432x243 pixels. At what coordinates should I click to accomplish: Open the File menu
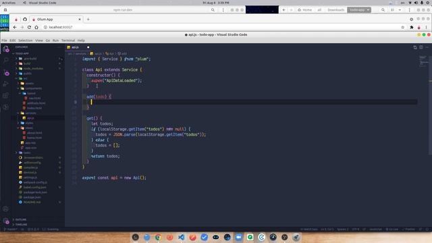click(x=5, y=40)
